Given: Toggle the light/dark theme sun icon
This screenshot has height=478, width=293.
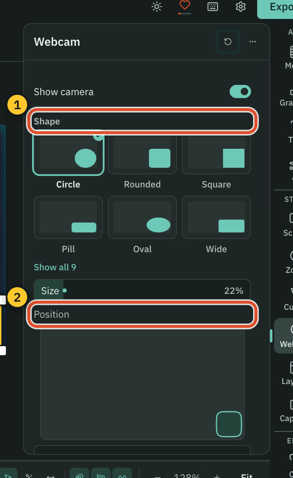Looking at the screenshot, I should 157,7.
